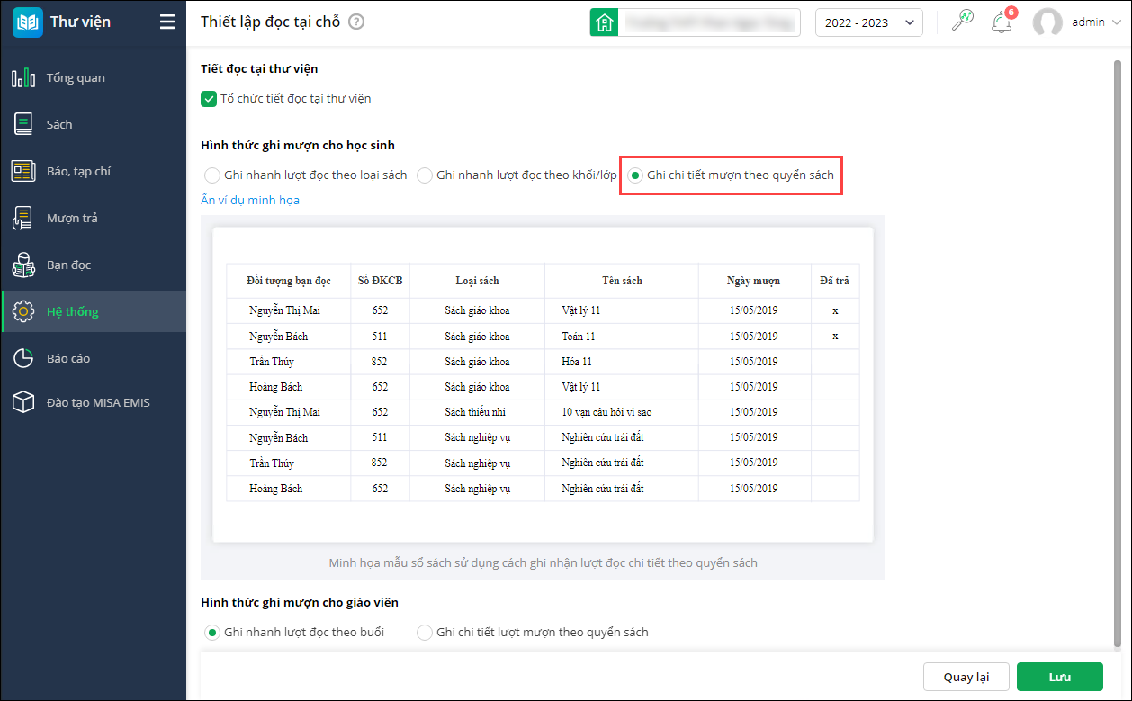Click Hình thức ghi mượn cho học sinh heading
The width and height of the screenshot is (1132, 701).
coord(298,145)
